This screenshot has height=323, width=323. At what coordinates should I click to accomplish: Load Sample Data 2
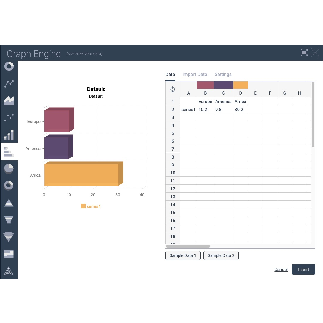(x=221, y=255)
